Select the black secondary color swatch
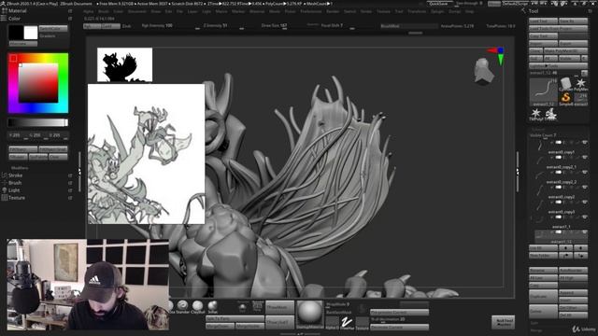Image resolution: width=598 pixels, height=336 pixels. (16, 33)
